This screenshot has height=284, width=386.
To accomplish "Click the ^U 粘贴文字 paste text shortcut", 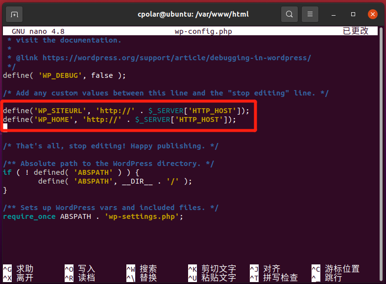I will coord(212,278).
